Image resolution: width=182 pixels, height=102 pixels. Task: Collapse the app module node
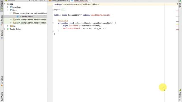tap(5, 4)
